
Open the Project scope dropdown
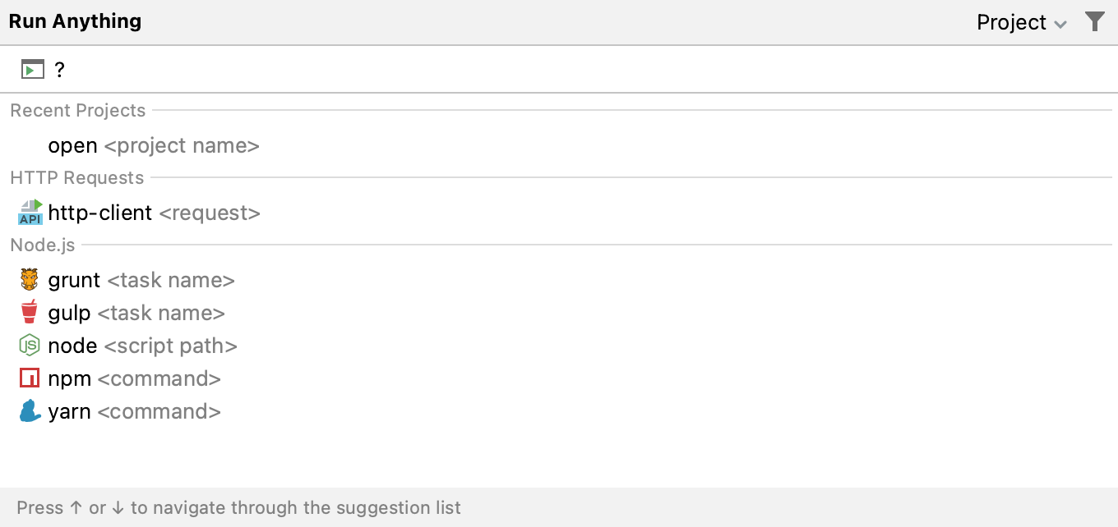pyautogui.click(x=1022, y=22)
